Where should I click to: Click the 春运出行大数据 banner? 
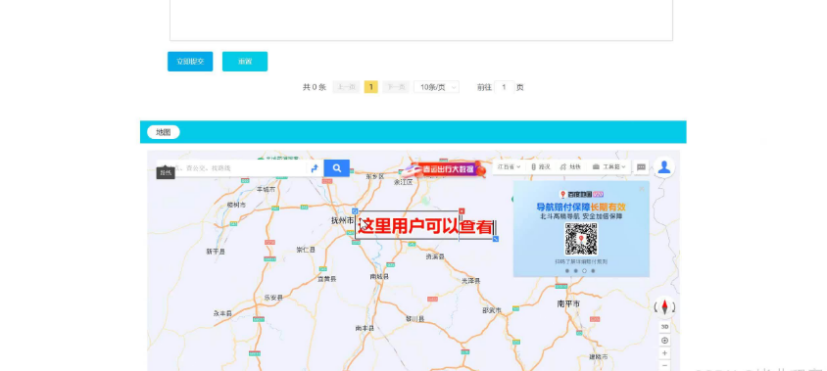[x=444, y=169]
